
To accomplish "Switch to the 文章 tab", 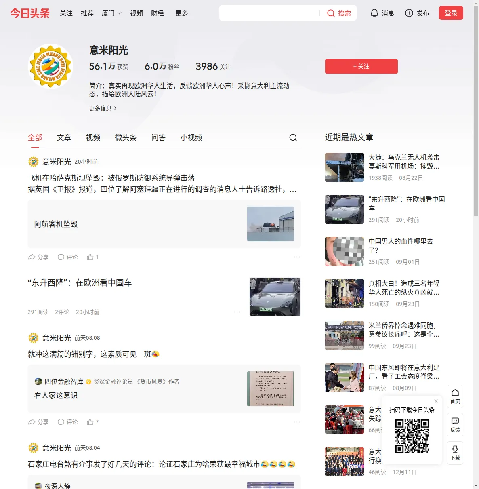I will pos(64,137).
